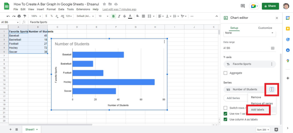
Task: Click the 'Last edit was 7 minutes ago' link
Action: point(119,9)
